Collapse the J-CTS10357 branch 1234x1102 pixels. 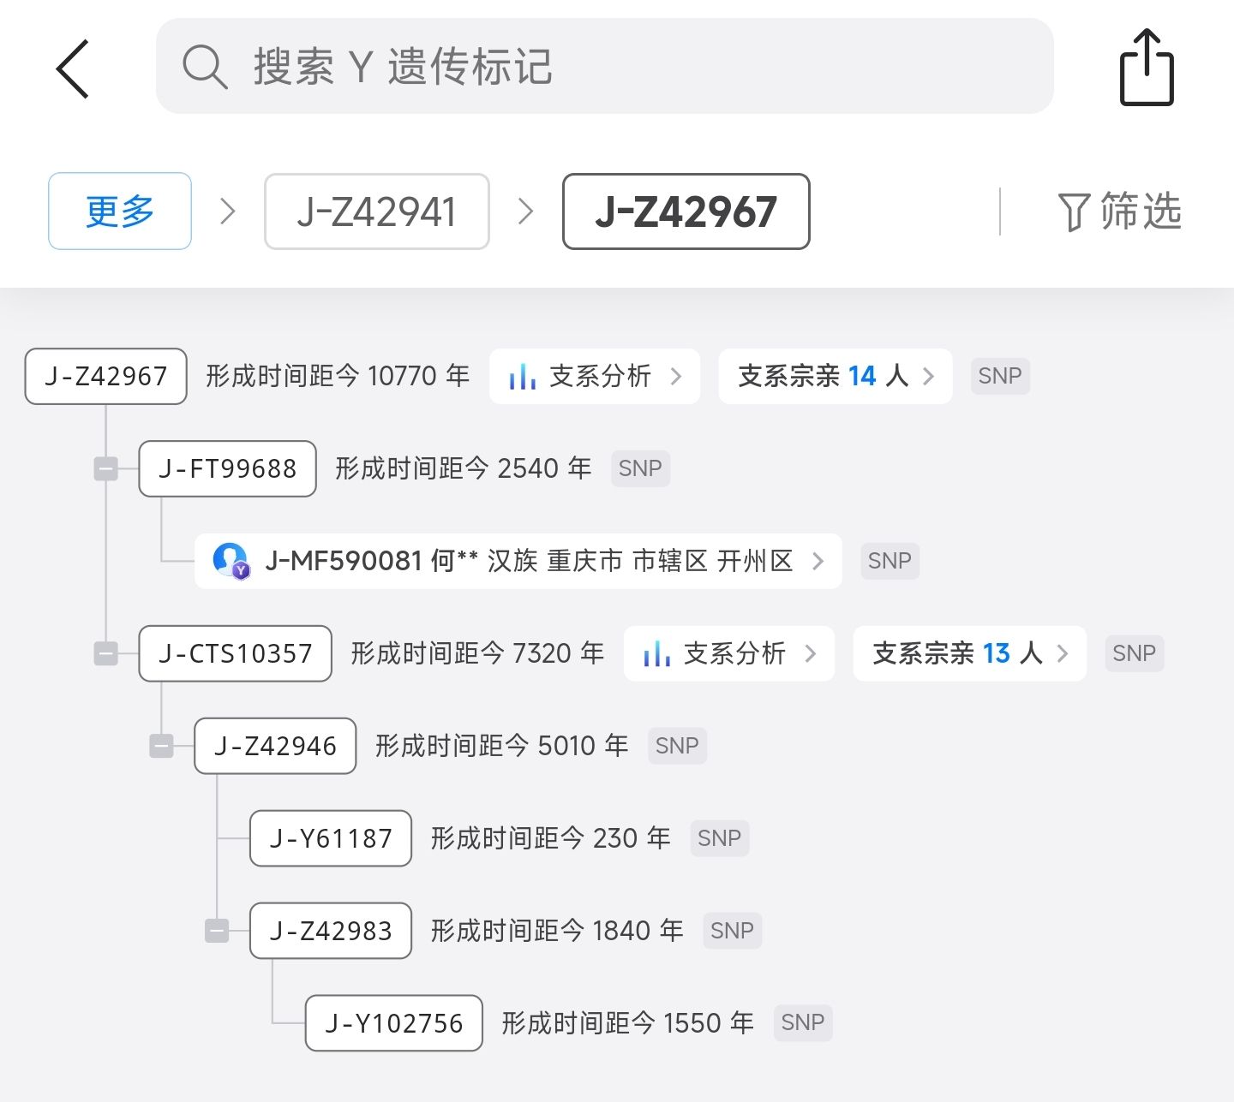(x=105, y=653)
